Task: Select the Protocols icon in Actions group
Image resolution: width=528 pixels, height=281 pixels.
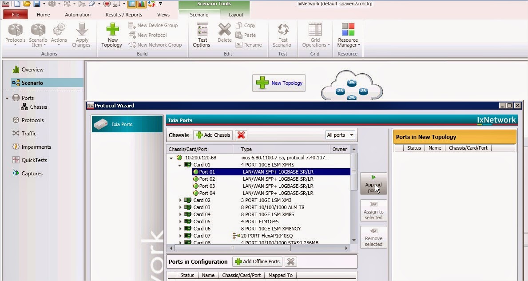Action: click(x=15, y=36)
